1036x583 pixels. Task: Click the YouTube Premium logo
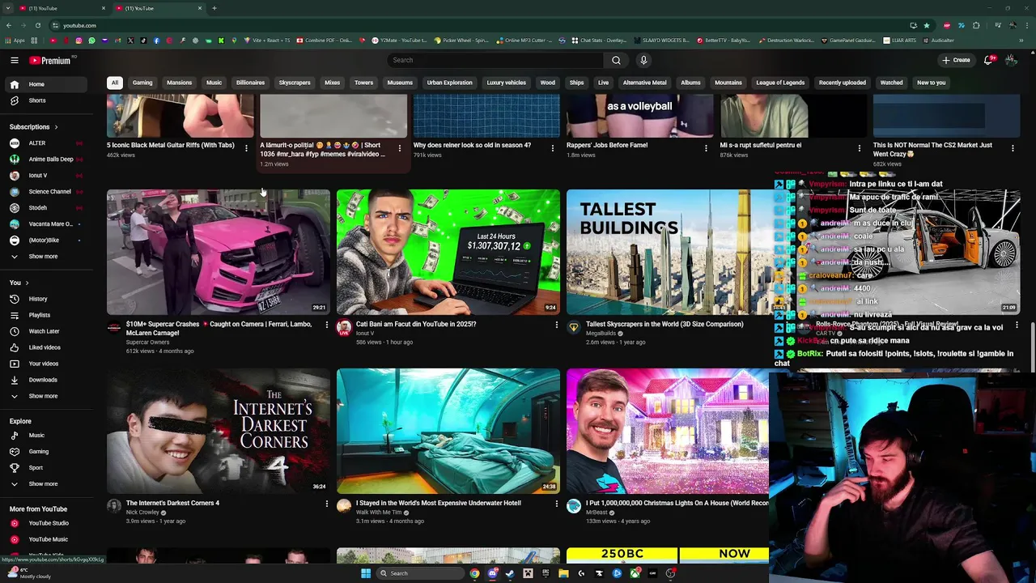click(x=50, y=60)
